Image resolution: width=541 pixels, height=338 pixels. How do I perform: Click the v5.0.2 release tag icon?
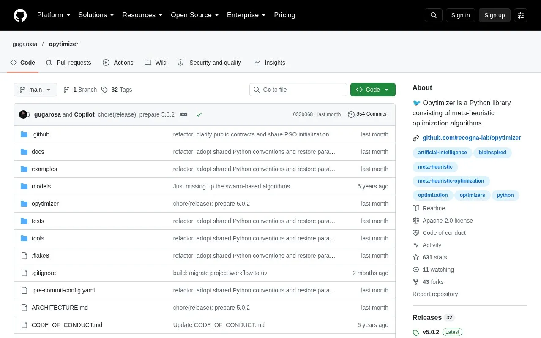pyautogui.click(x=416, y=333)
